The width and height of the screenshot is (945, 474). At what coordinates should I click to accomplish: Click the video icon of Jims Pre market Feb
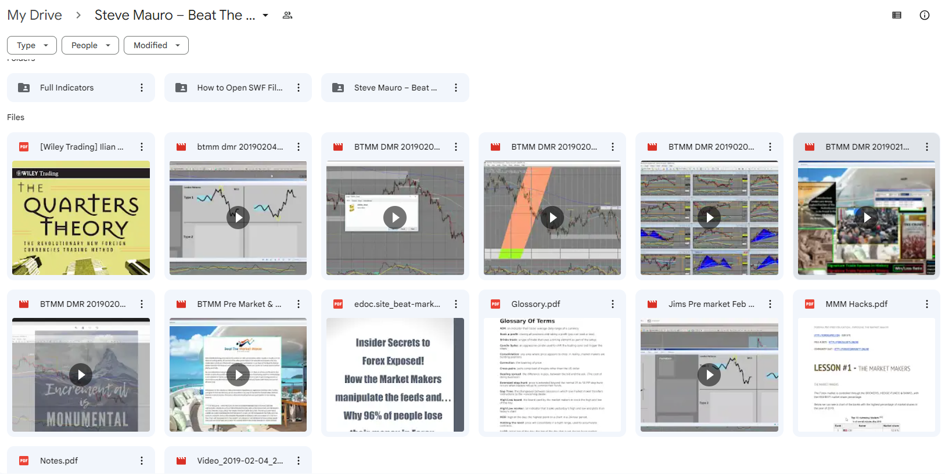point(652,304)
